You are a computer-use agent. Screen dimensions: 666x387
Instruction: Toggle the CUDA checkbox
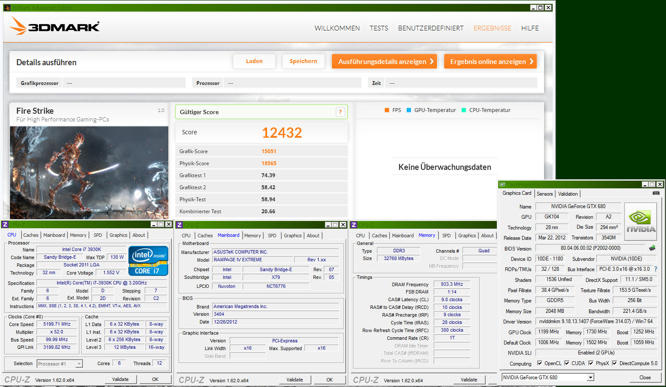567,363
